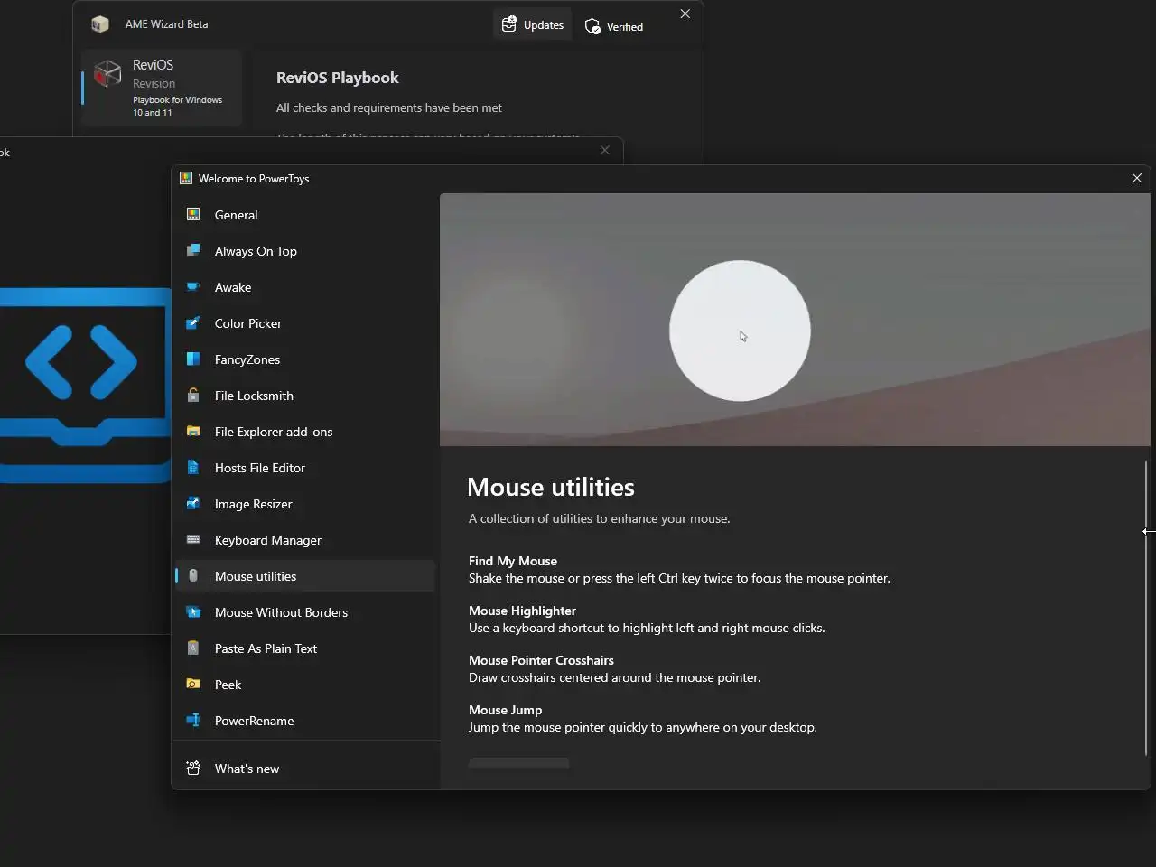Click the Mouse Jump heading
Screen dimensions: 1156x867
(506, 710)
